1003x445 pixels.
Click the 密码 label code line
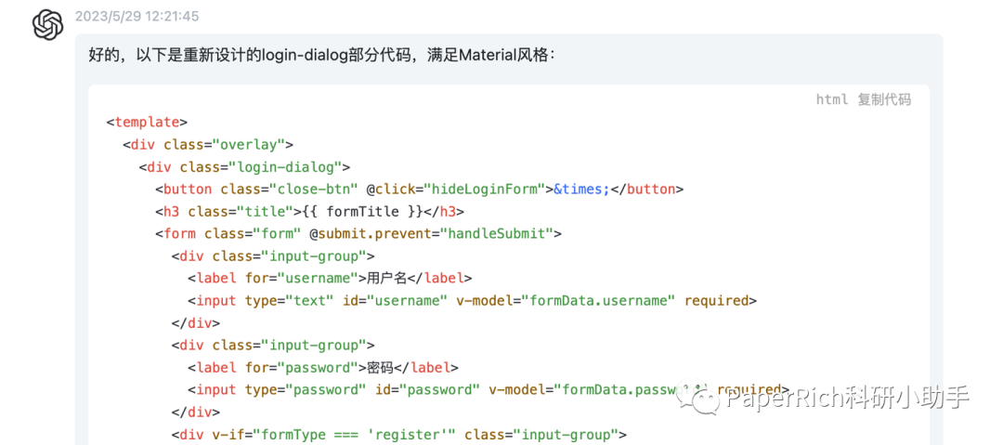(322, 367)
